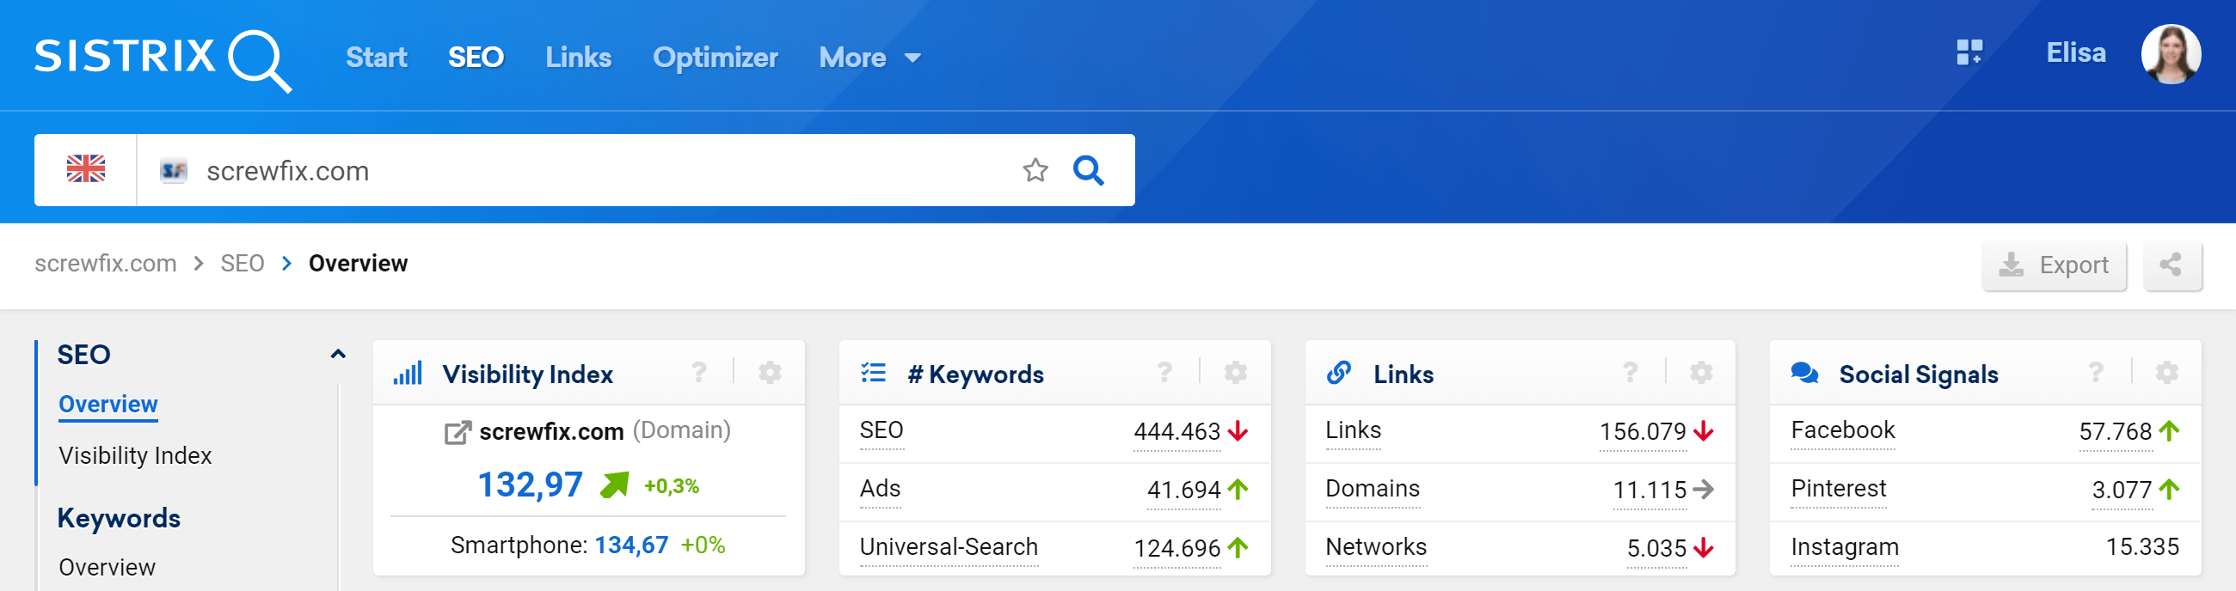Image resolution: width=2236 pixels, height=591 pixels.
Task: Click the Links chain icon
Action: pos(1338,373)
